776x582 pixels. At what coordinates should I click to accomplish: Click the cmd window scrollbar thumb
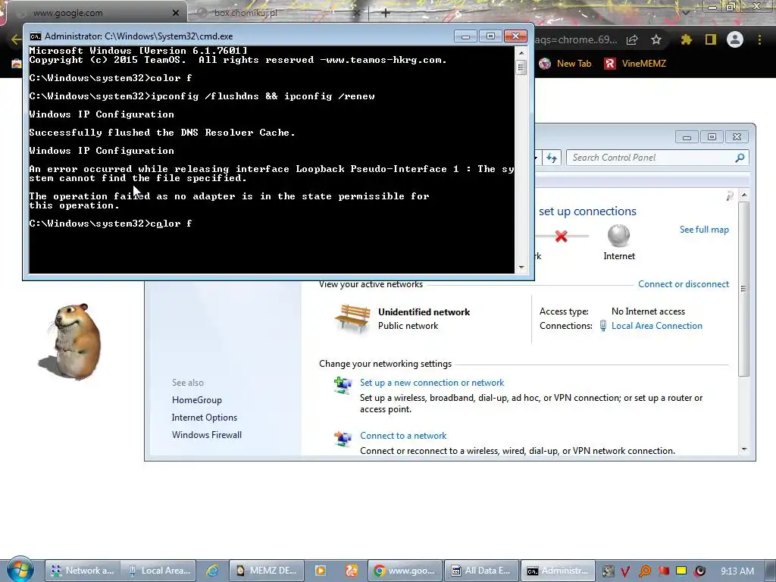pos(521,67)
